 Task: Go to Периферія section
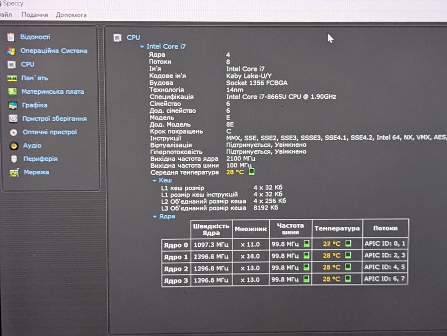point(41,159)
